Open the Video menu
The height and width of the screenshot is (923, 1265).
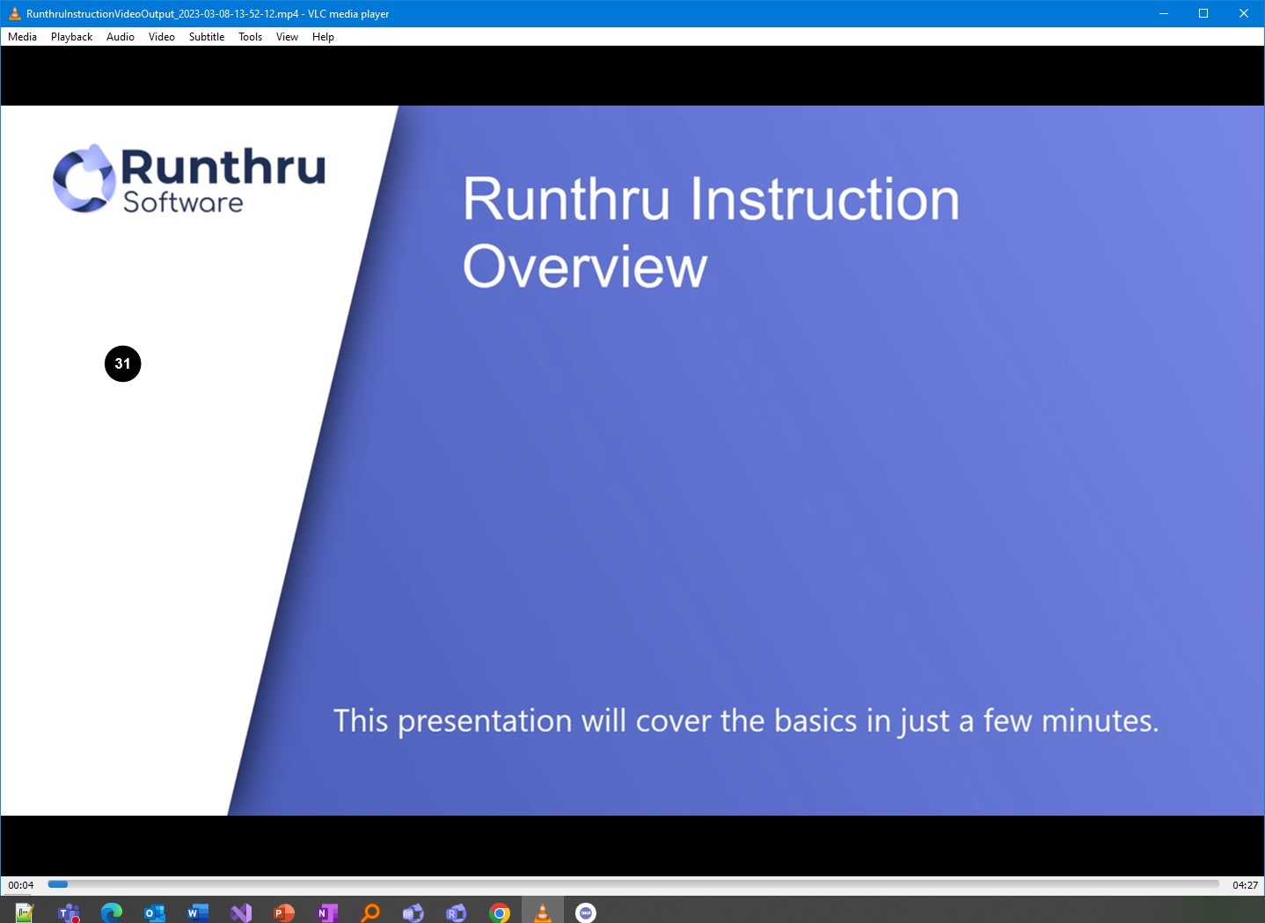point(162,37)
